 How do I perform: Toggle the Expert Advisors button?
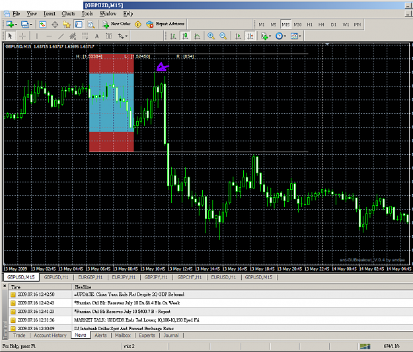(165, 24)
